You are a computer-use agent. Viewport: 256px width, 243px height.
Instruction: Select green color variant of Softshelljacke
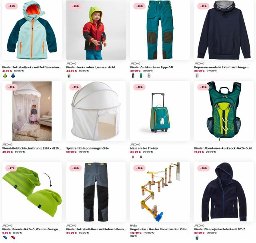[5, 76]
